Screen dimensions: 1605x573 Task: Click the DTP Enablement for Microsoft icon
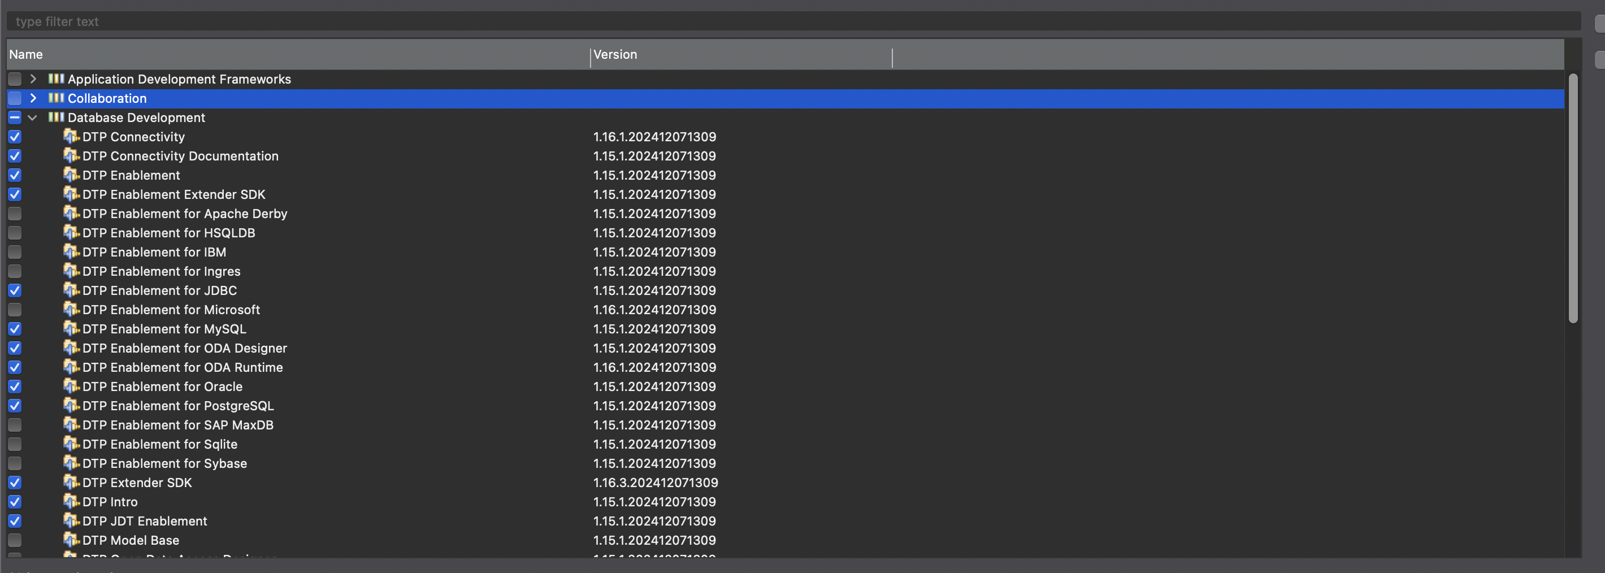click(72, 310)
